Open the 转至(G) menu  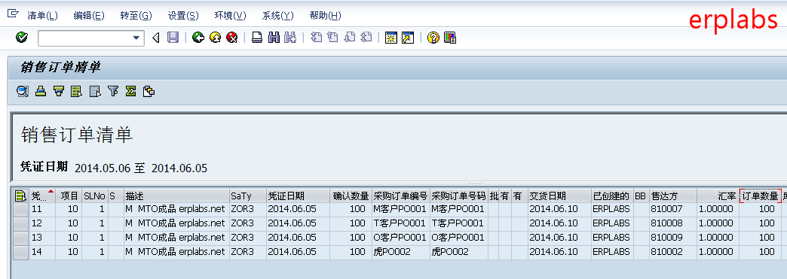point(136,16)
